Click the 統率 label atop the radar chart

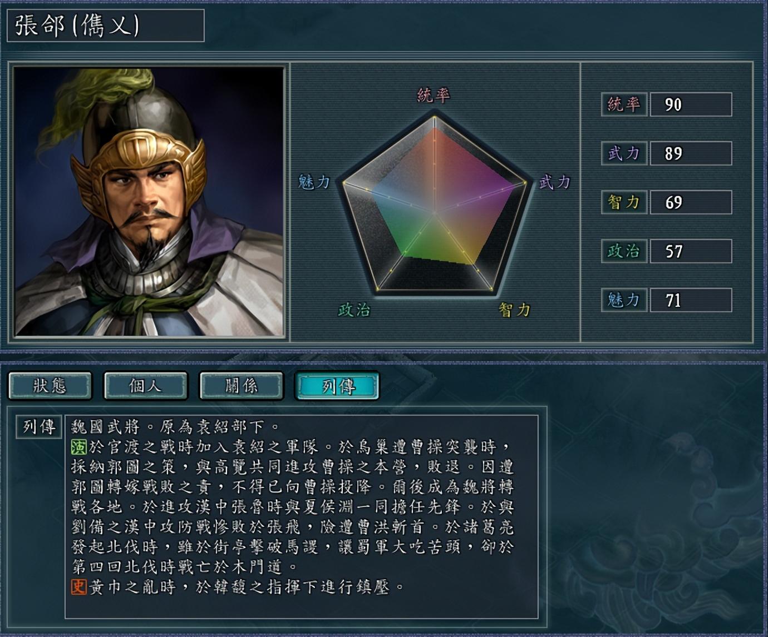point(434,96)
